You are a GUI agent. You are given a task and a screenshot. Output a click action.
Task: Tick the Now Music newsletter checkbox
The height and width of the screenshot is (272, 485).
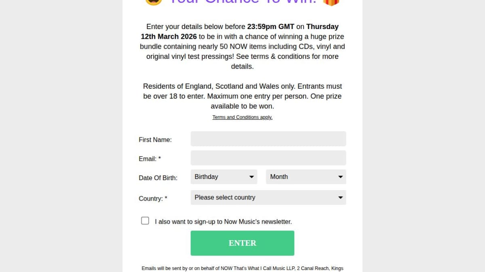tap(145, 220)
